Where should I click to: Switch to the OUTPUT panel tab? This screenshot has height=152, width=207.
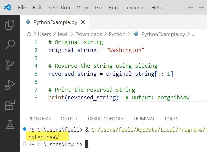tap(69, 119)
